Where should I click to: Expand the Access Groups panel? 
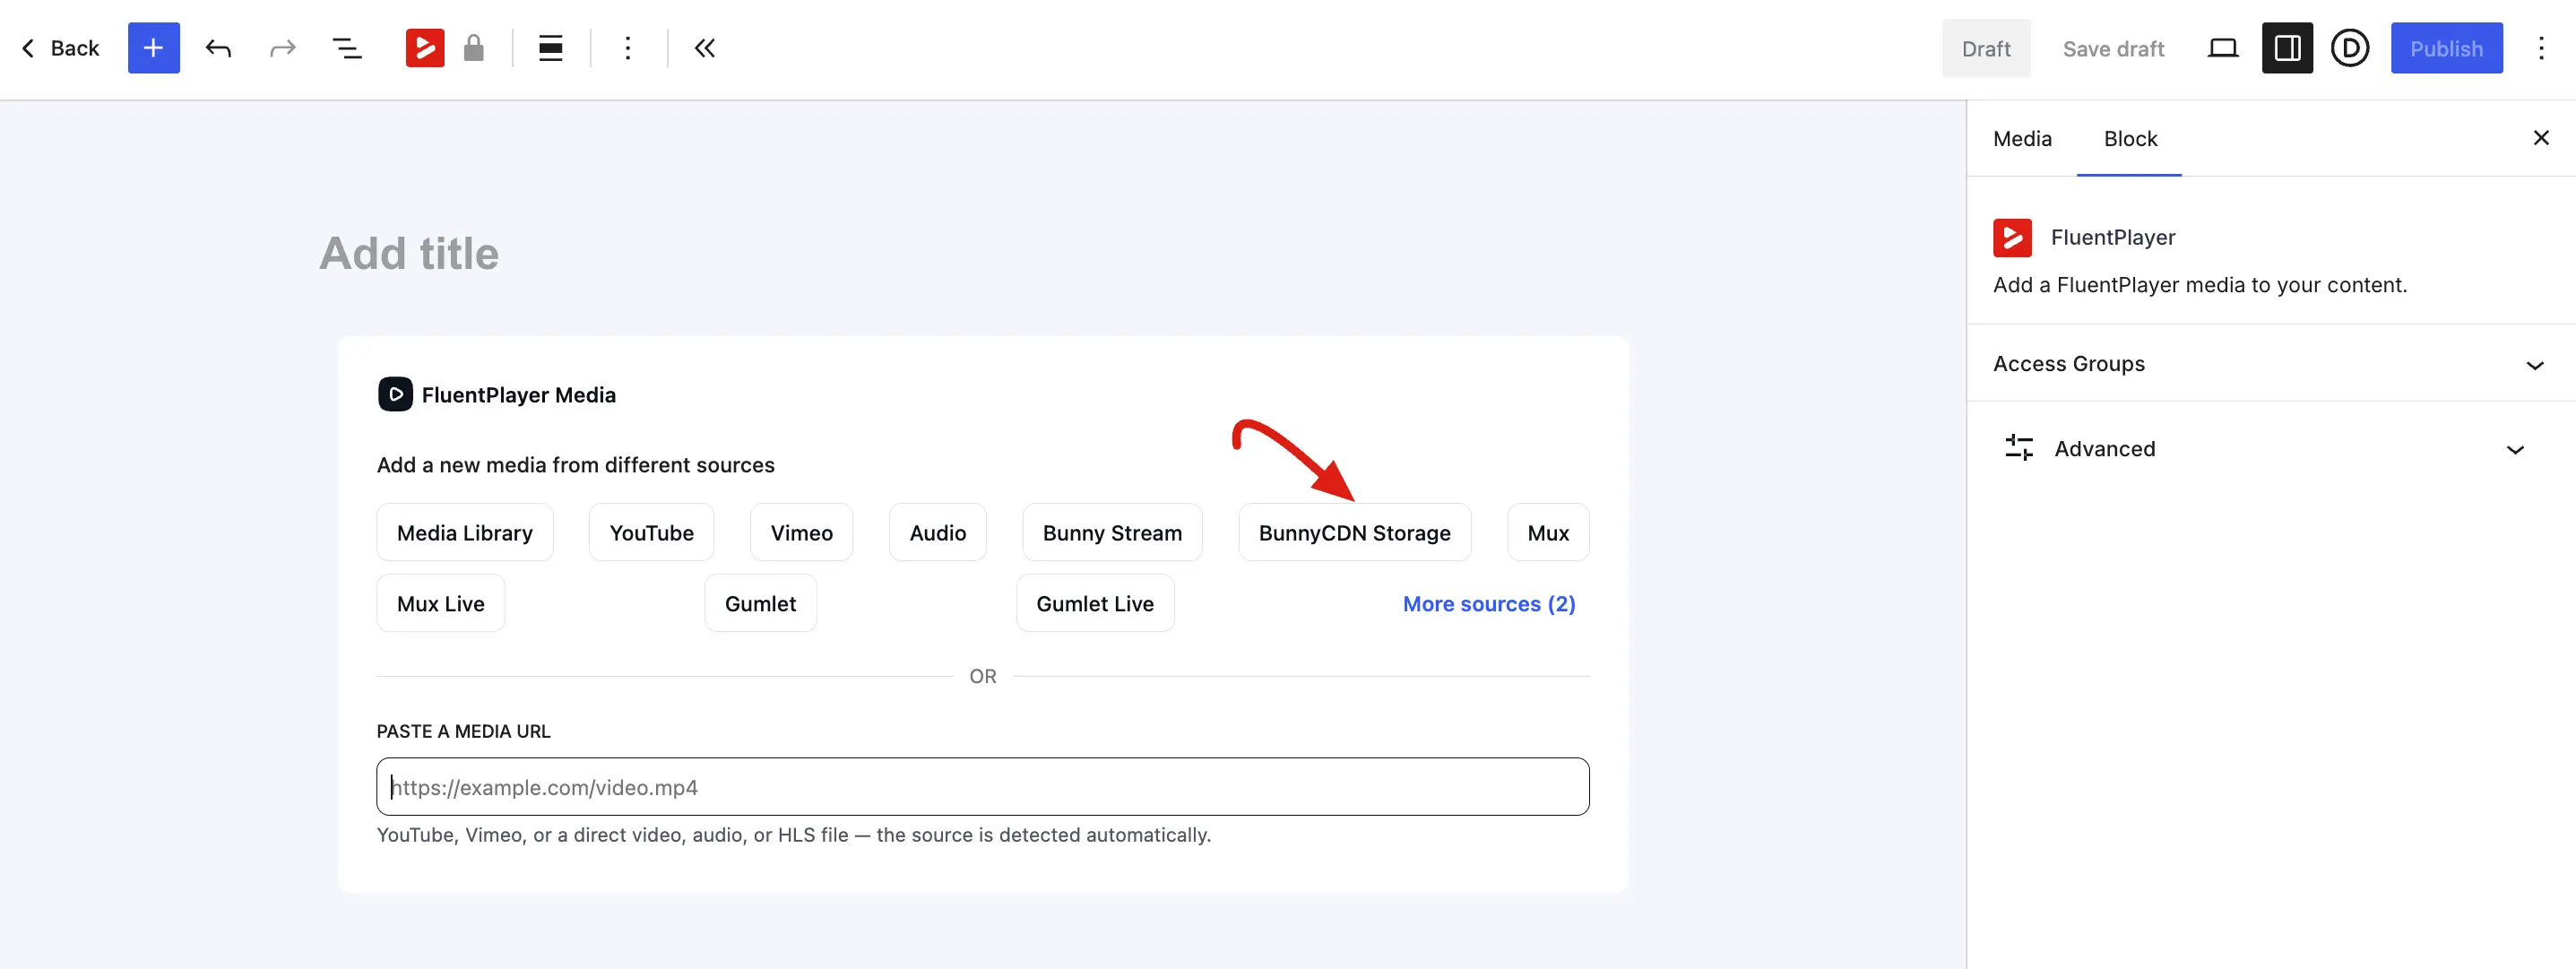pos(2270,364)
